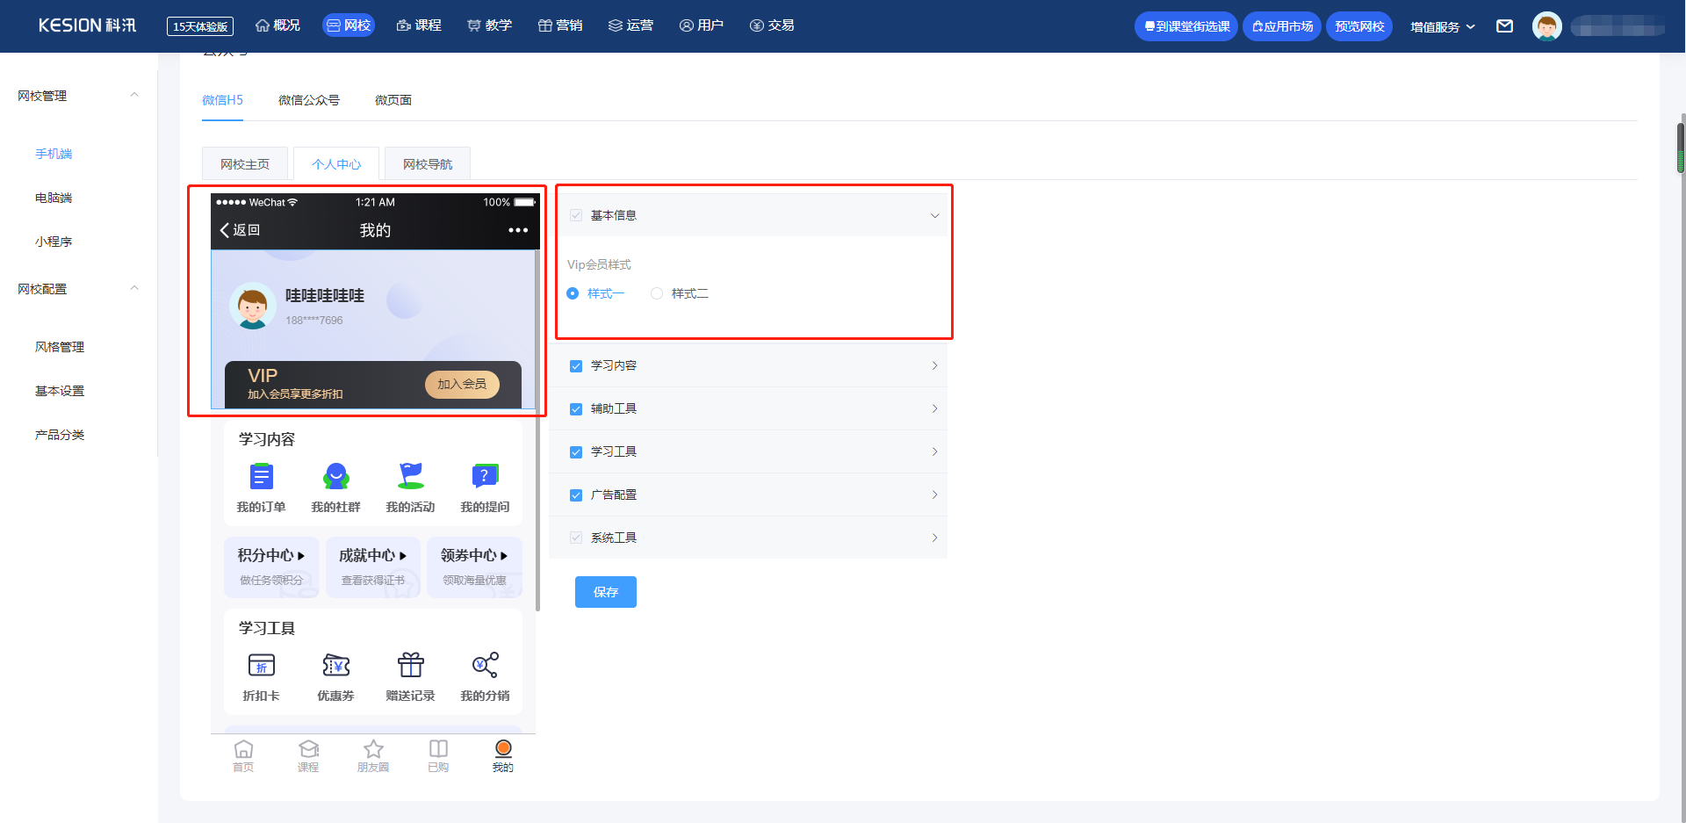Open the three-dots menu in phone preview
This screenshot has height=823, width=1686.
(518, 230)
